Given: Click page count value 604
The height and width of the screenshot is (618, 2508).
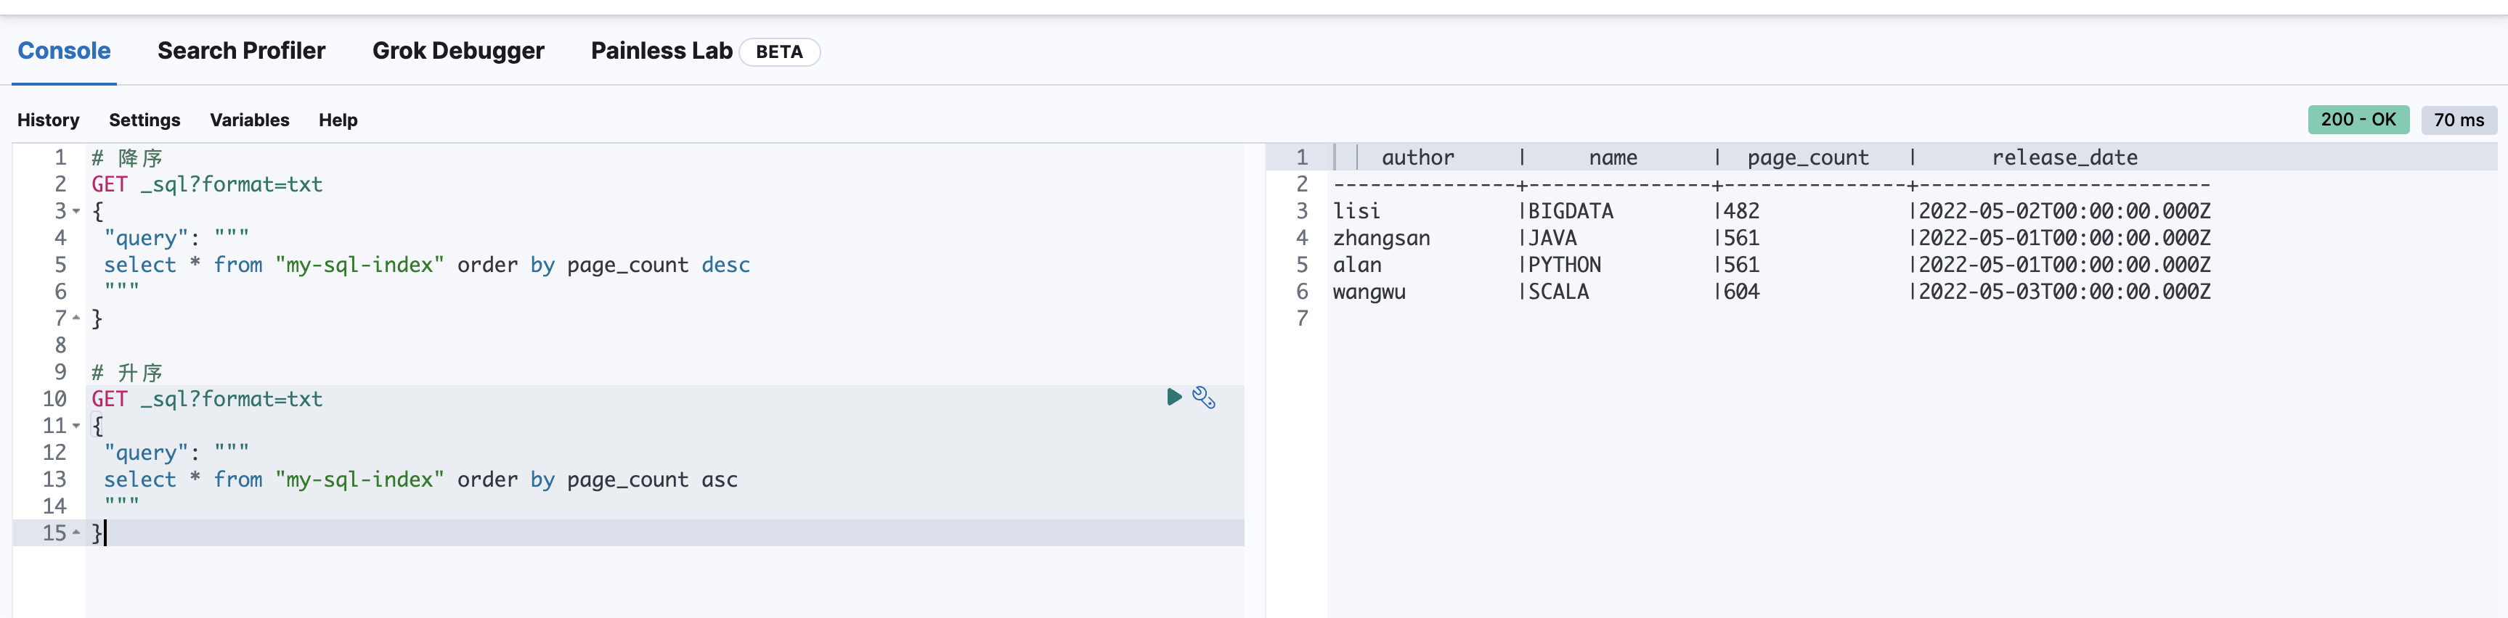Looking at the screenshot, I should 1742,292.
